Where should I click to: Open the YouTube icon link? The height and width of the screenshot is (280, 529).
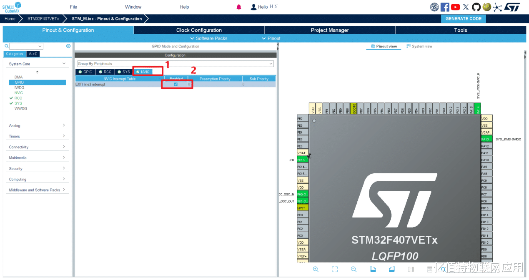click(455, 7)
